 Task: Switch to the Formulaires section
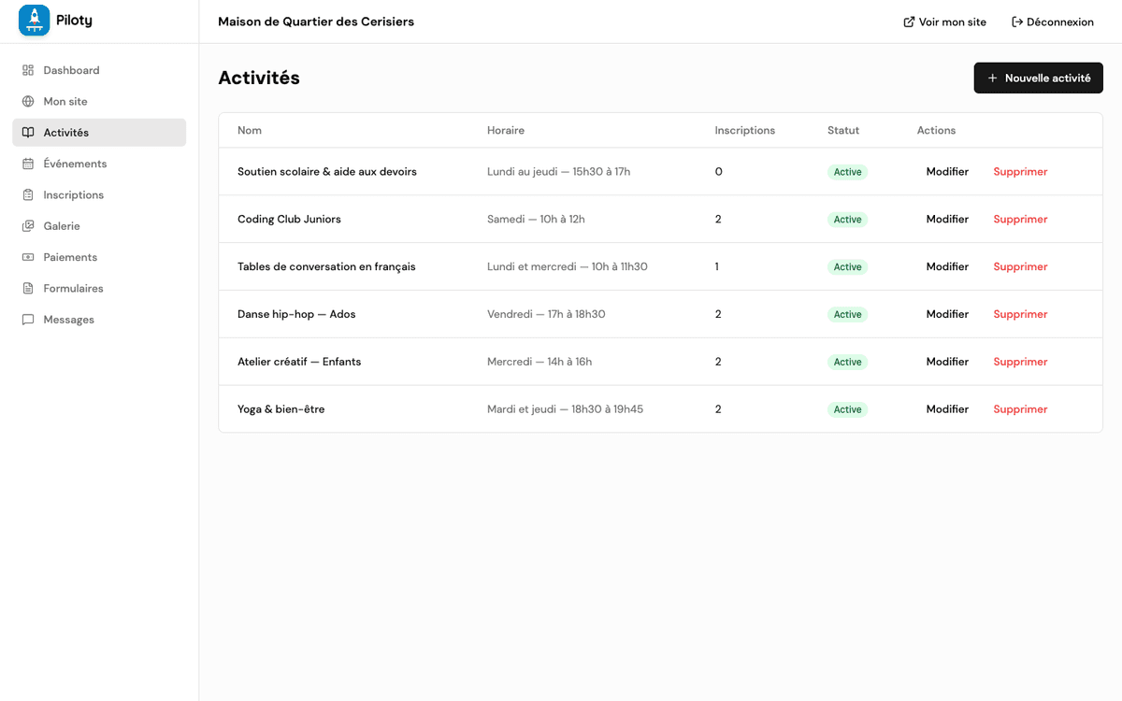coord(73,288)
